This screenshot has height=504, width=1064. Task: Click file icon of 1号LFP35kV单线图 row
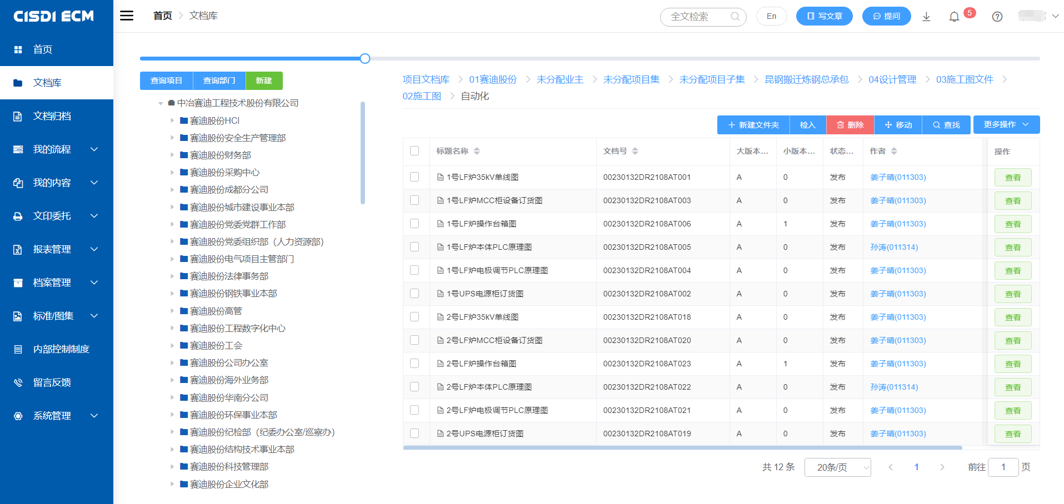click(x=441, y=177)
